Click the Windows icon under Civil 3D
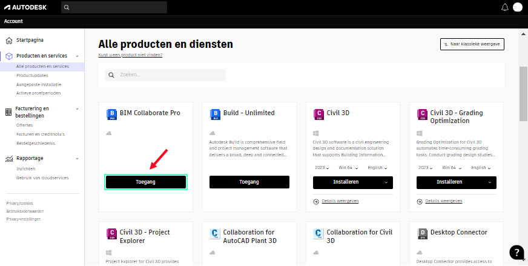This screenshot has width=528, height=266. 316,133
